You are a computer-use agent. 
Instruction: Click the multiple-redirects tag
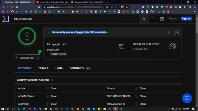tap(58, 54)
